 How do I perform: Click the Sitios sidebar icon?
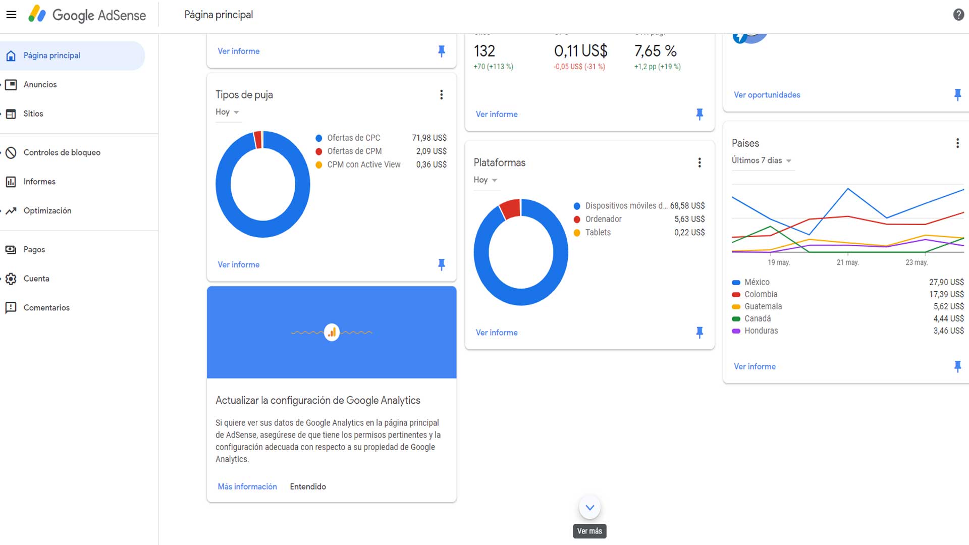(11, 114)
